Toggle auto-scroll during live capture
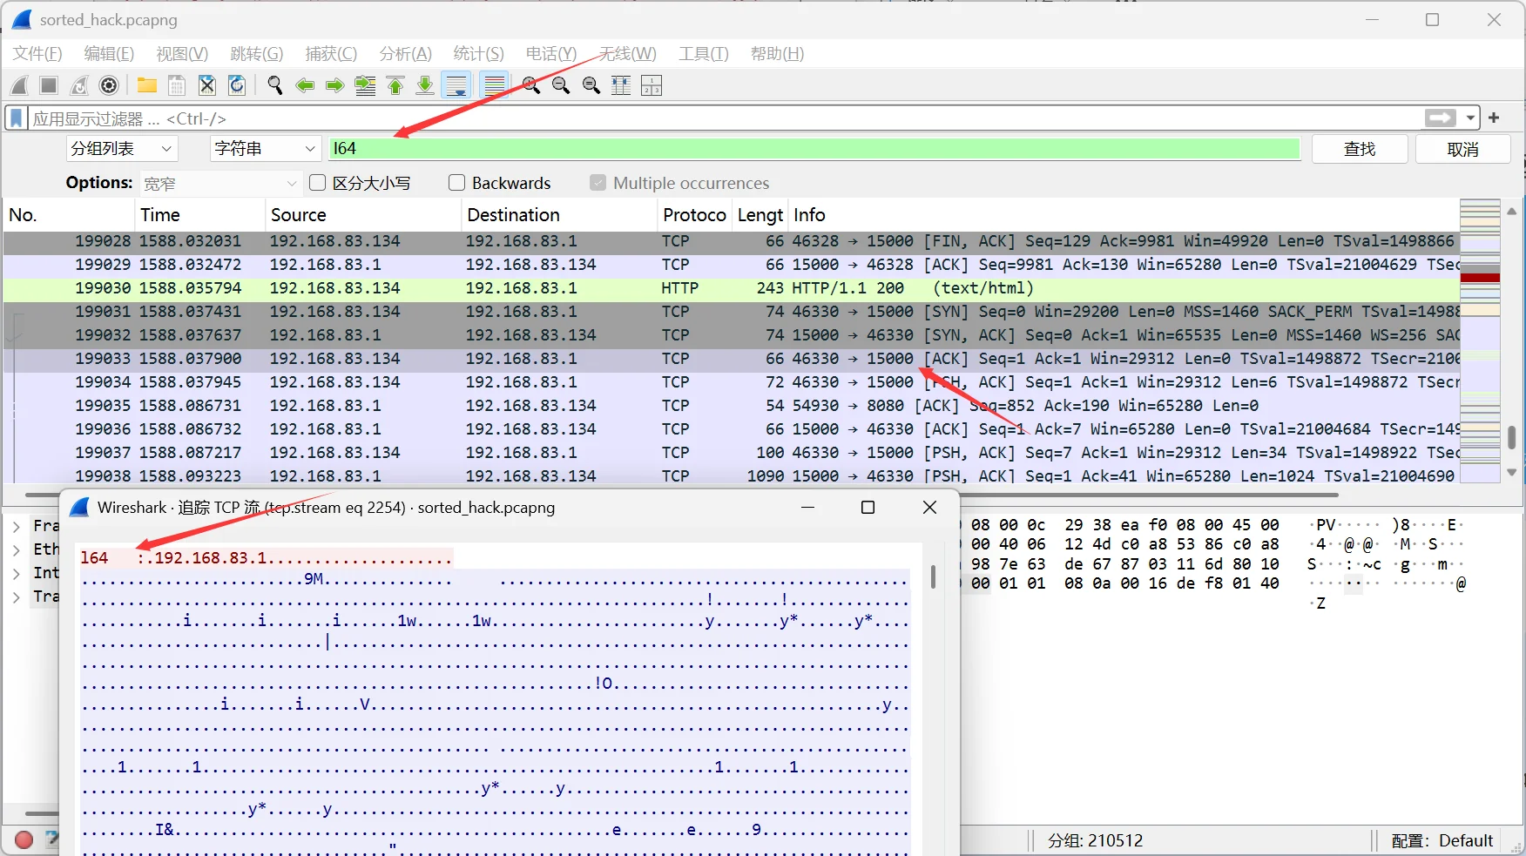The width and height of the screenshot is (1526, 856). point(456,85)
